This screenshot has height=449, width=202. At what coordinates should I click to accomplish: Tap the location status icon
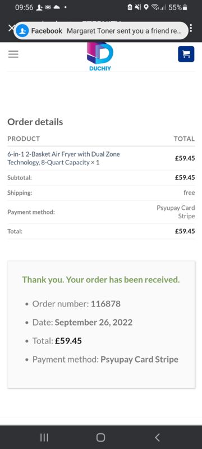pos(146,7)
